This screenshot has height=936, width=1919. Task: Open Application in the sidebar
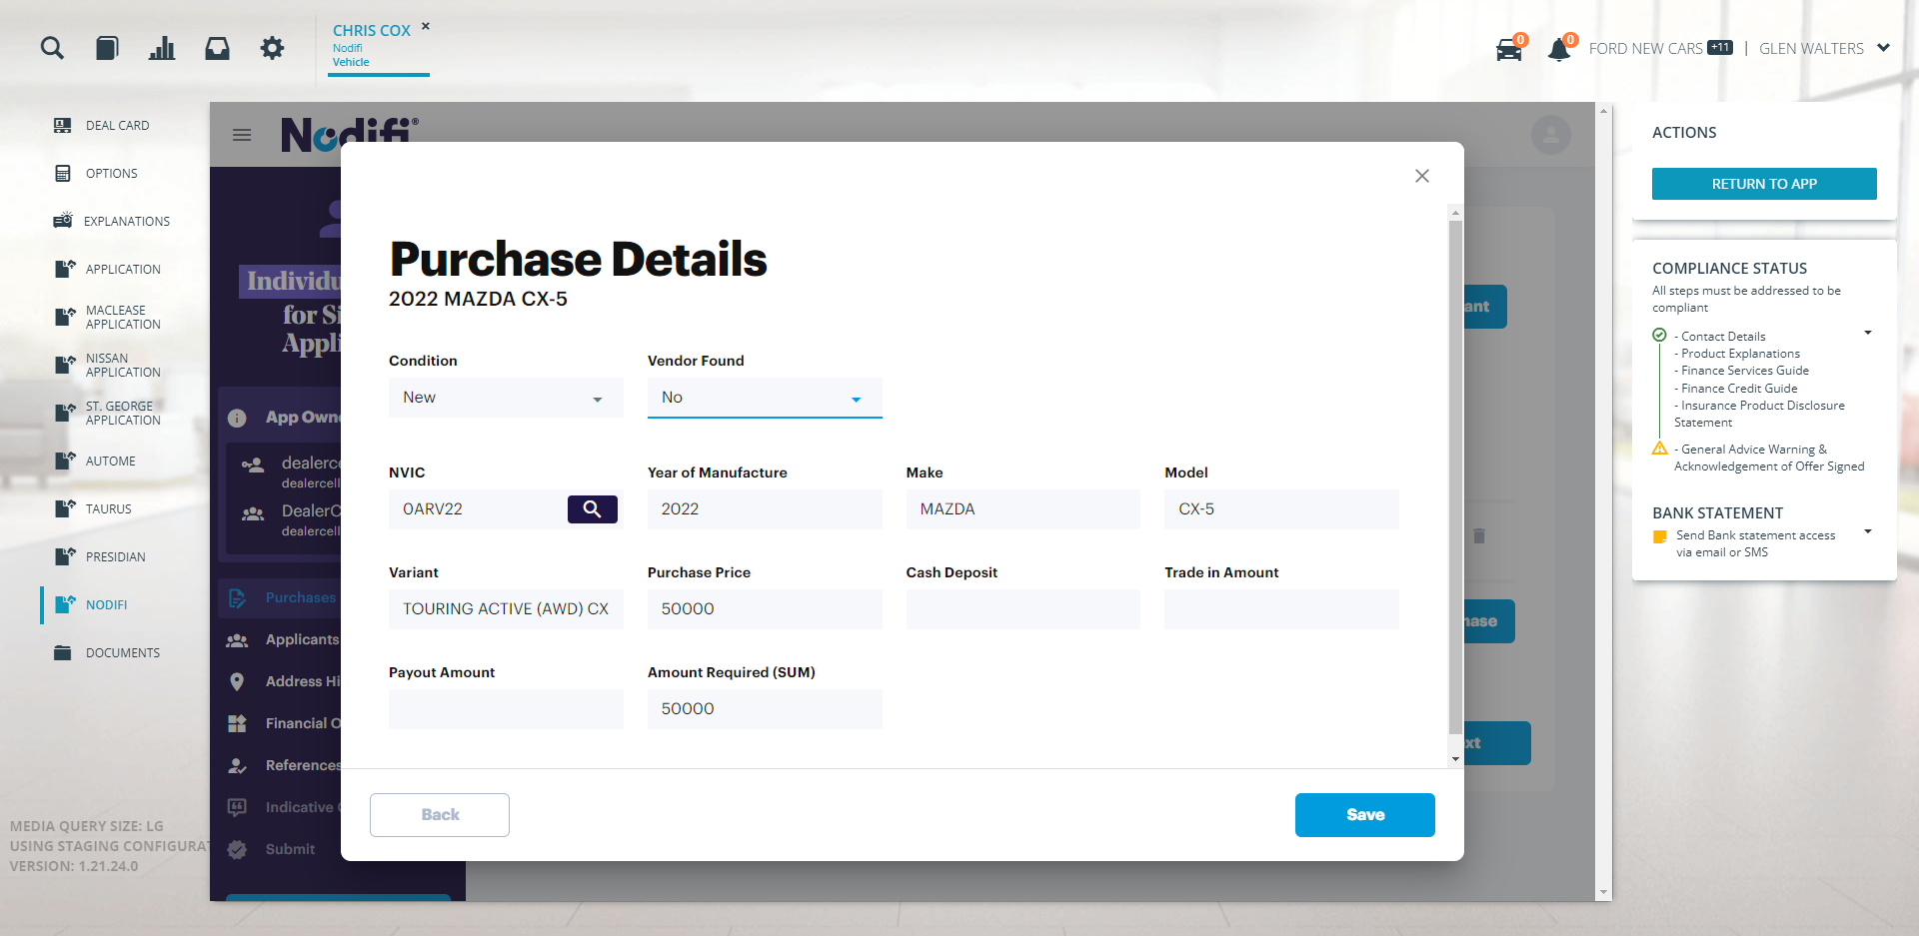click(123, 270)
